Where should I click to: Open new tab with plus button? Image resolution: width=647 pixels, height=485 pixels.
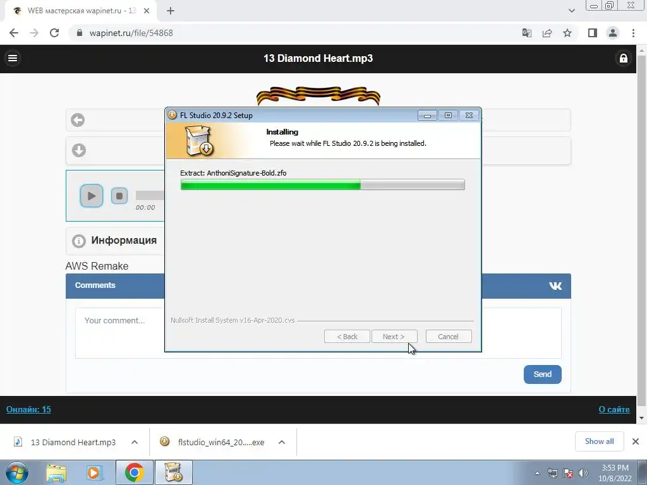(171, 11)
